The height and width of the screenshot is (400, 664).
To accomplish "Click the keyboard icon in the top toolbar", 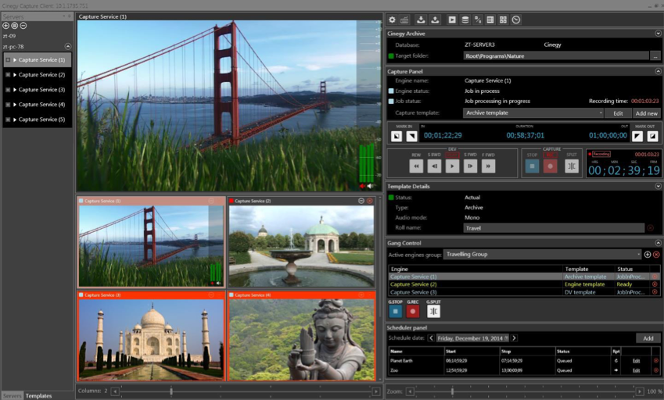I will [405, 20].
